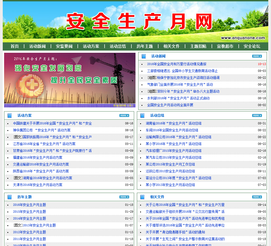Open 宣教超市 navigation menu item
271x246 pixels.
[x=225, y=46]
